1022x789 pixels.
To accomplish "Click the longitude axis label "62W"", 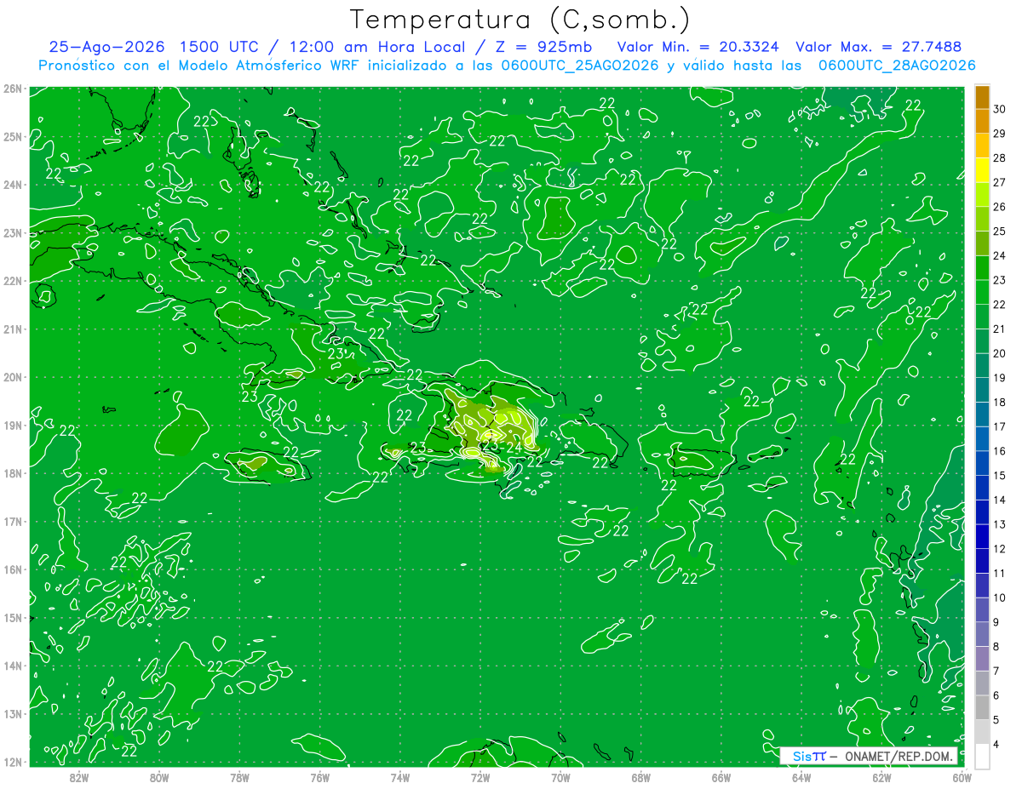I will [881, 777].
